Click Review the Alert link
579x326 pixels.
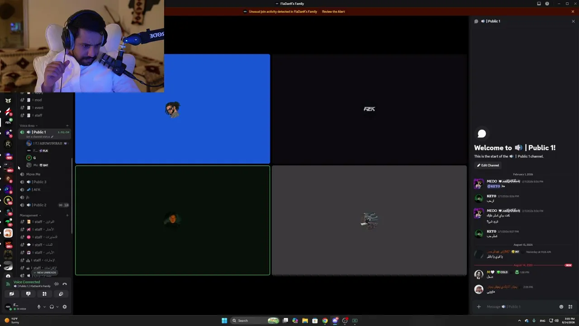click(333, 12)
